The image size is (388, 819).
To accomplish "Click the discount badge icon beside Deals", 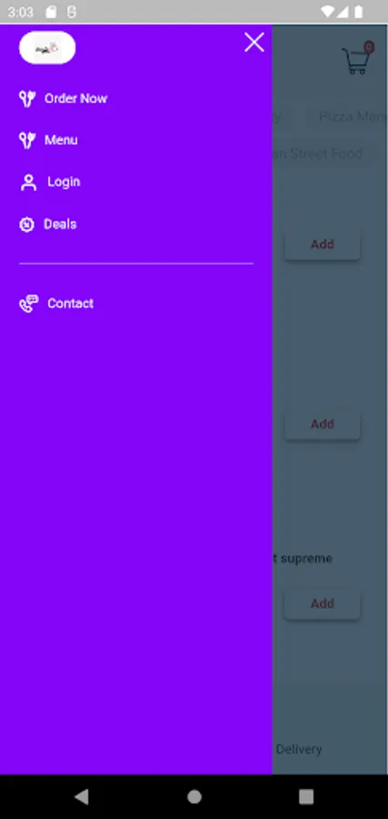I will pyautogui.click(x=26, y=225).
